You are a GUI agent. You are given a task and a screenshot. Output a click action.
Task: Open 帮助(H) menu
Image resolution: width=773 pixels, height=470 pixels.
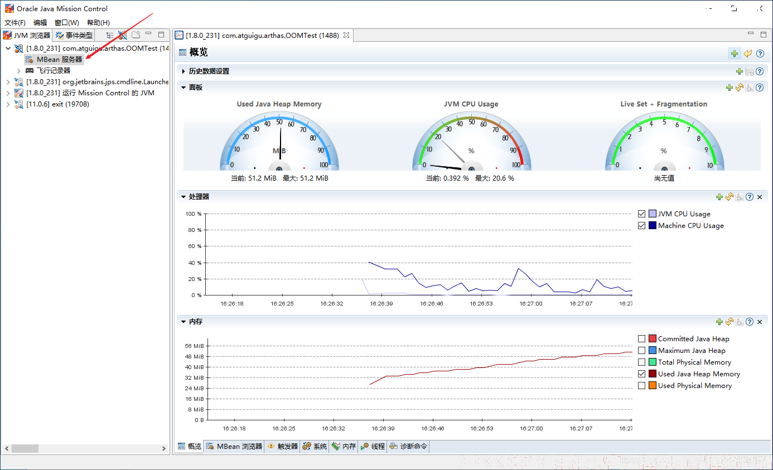[98, 22]
